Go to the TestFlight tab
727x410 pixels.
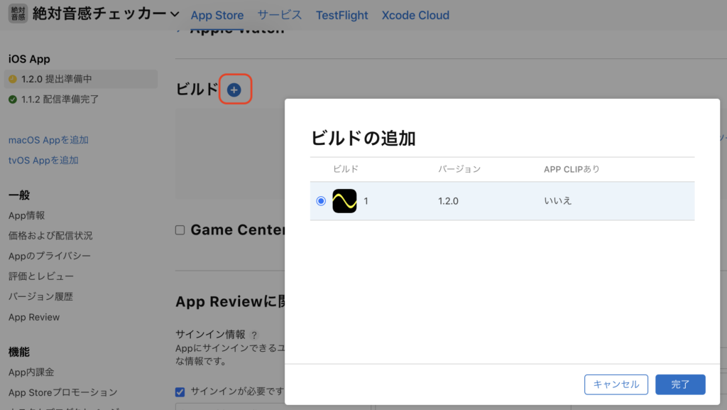pyautogui.click(x=341, y=16)
